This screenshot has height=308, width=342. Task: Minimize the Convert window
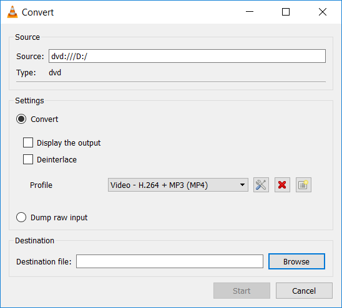[x=250, y=12]
